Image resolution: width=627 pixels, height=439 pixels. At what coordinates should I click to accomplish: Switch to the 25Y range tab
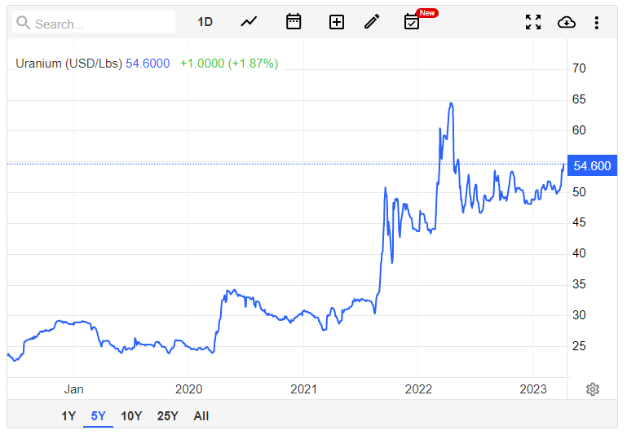[167, 416]
